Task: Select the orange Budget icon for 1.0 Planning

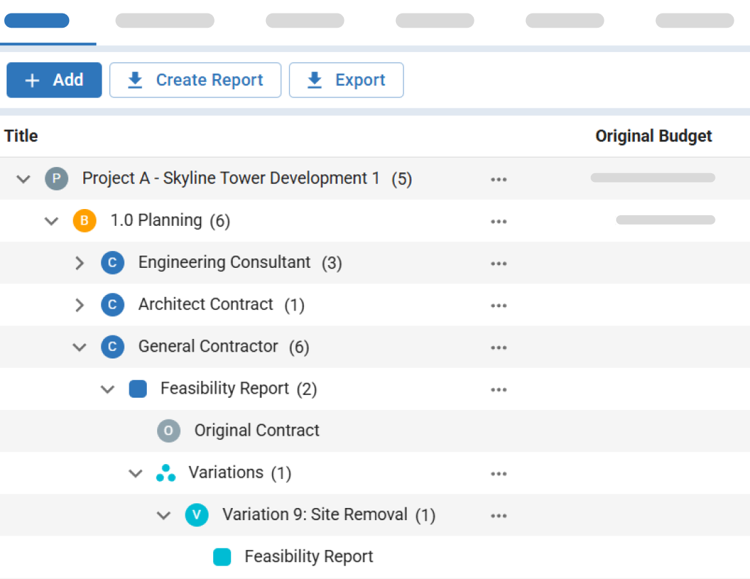Action: (85, 221)
